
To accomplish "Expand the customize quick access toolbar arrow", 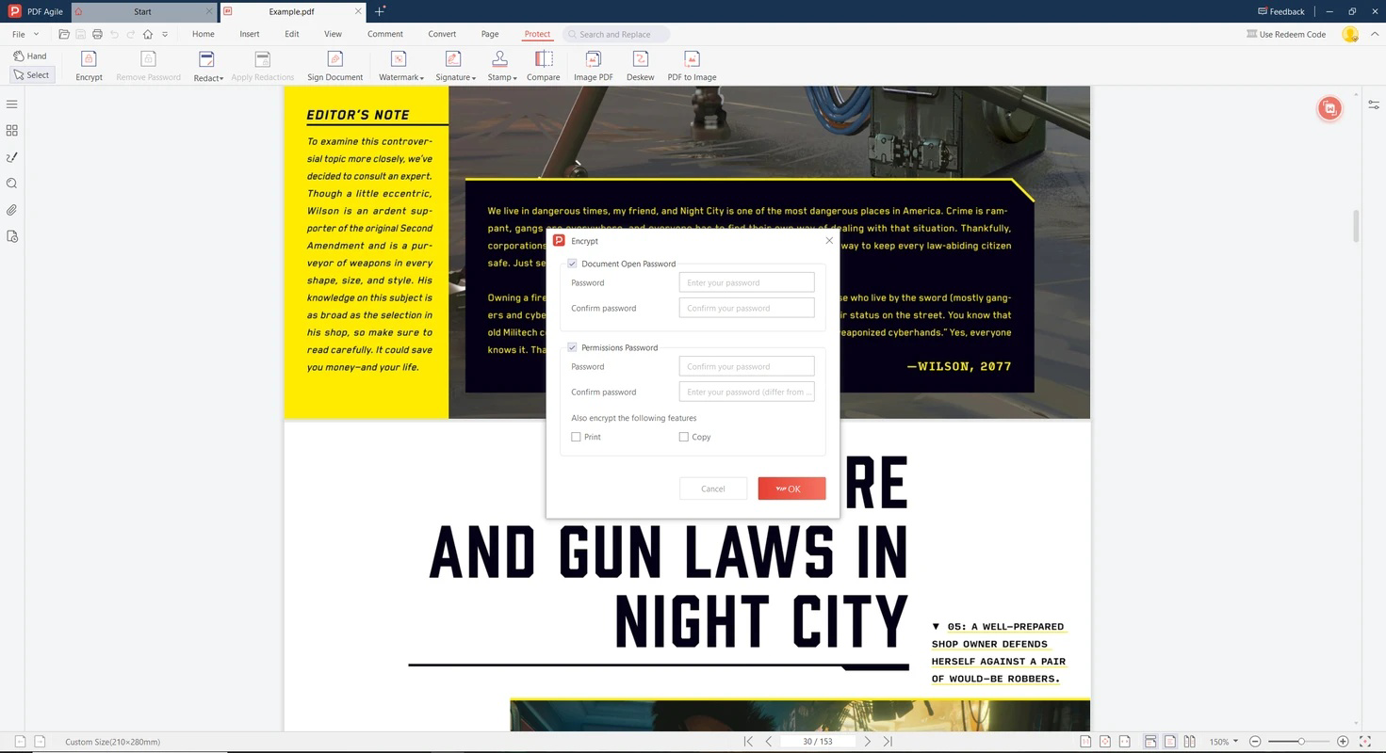I will click(165, 34).
